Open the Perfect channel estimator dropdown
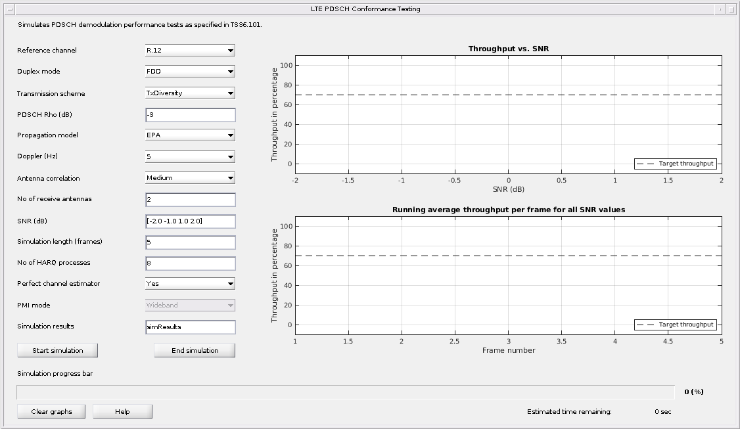This screenshot has height=429, width=740. [190, 284]
